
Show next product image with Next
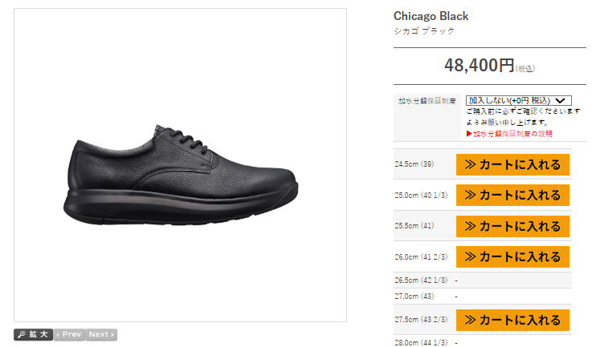pos(101,334)
